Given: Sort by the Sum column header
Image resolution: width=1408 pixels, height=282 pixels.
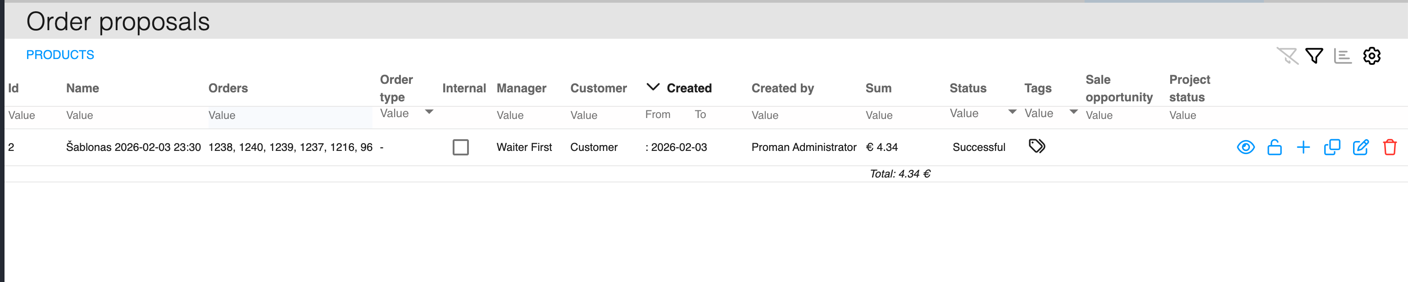Looking at the screenshot, I should coord(878,88).
